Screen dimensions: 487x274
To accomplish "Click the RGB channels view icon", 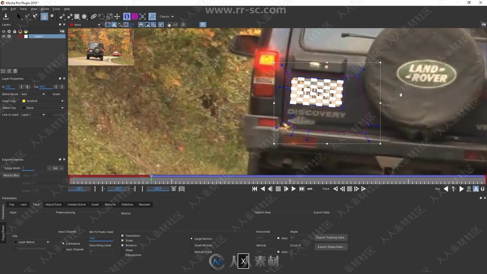I will [108, 24].
